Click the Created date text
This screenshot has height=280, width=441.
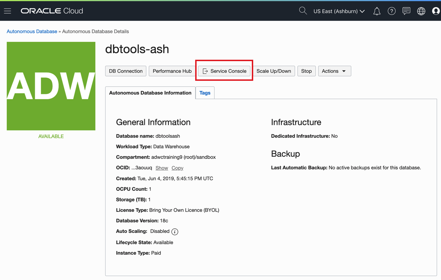point(165,178)
